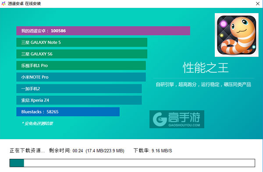
Task: Click the 安兔兔评测结果 footnote
Action: point(37,123)
